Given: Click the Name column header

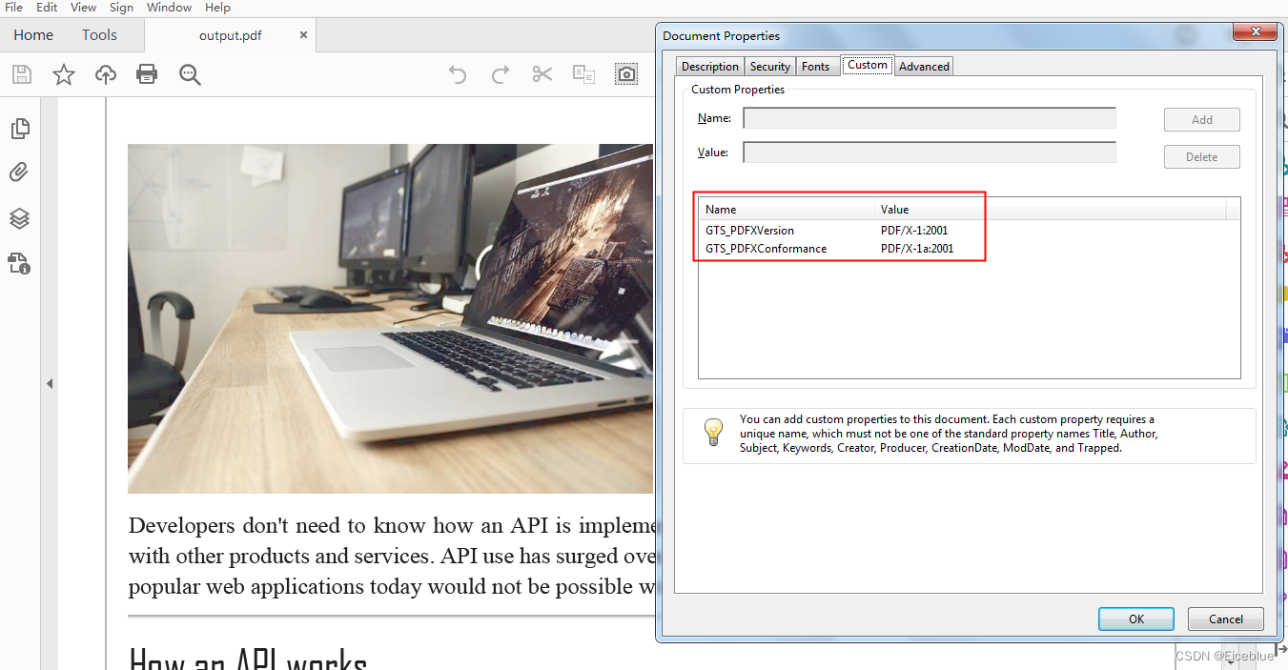Looking at the screenshot, I should 787,209.
